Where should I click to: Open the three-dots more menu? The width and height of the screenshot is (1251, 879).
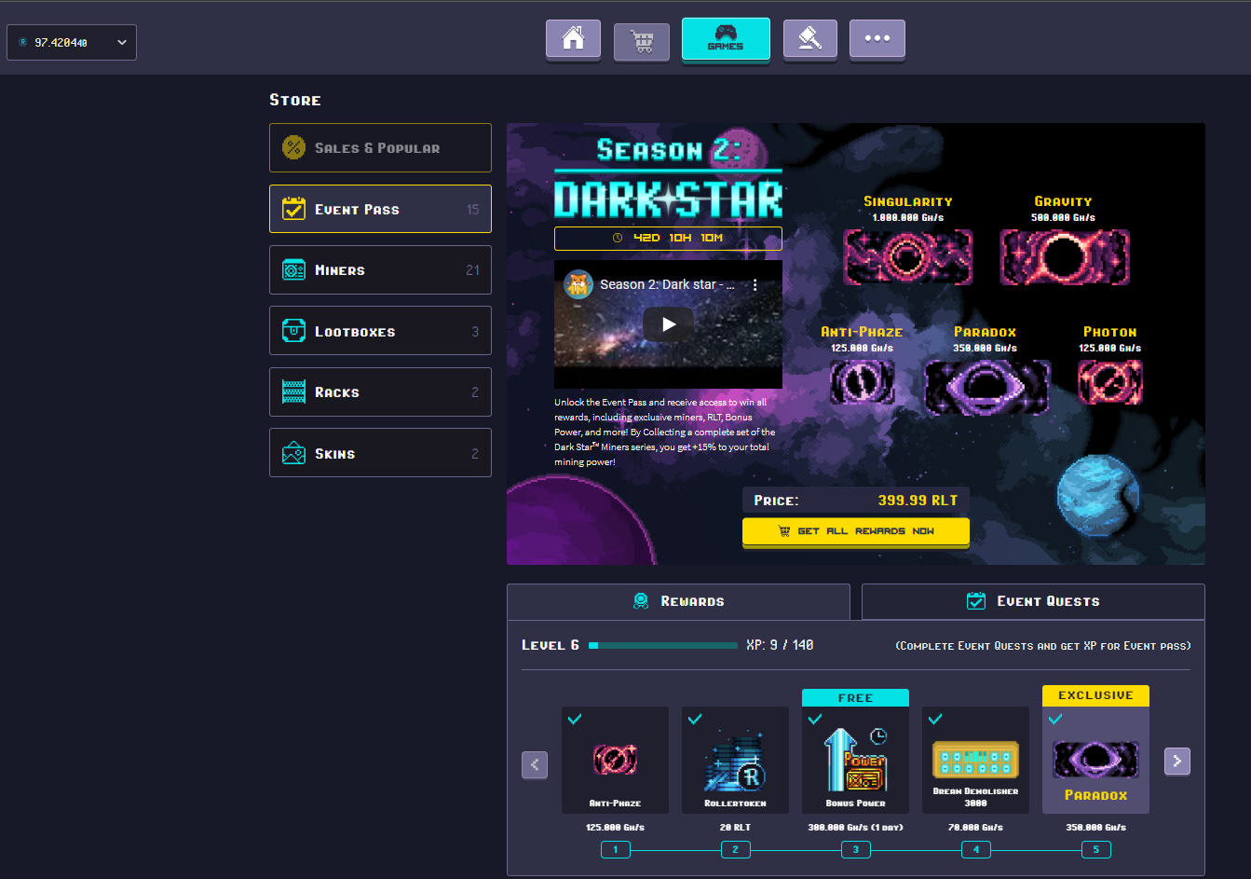pyautogui.click(x=877, y=39)
